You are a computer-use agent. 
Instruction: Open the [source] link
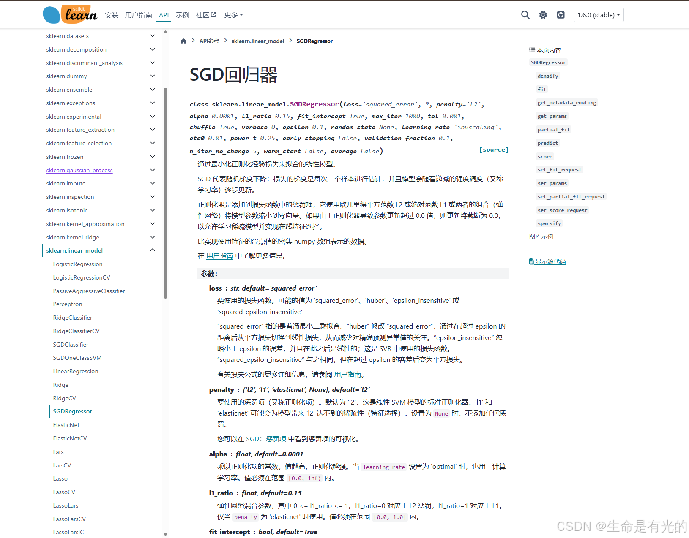494,150
